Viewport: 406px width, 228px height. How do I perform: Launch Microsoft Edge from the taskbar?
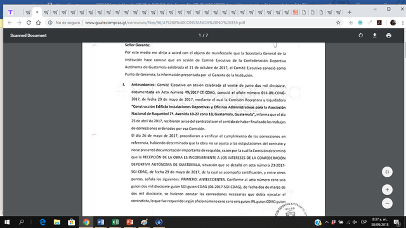[x=43, y=222]
